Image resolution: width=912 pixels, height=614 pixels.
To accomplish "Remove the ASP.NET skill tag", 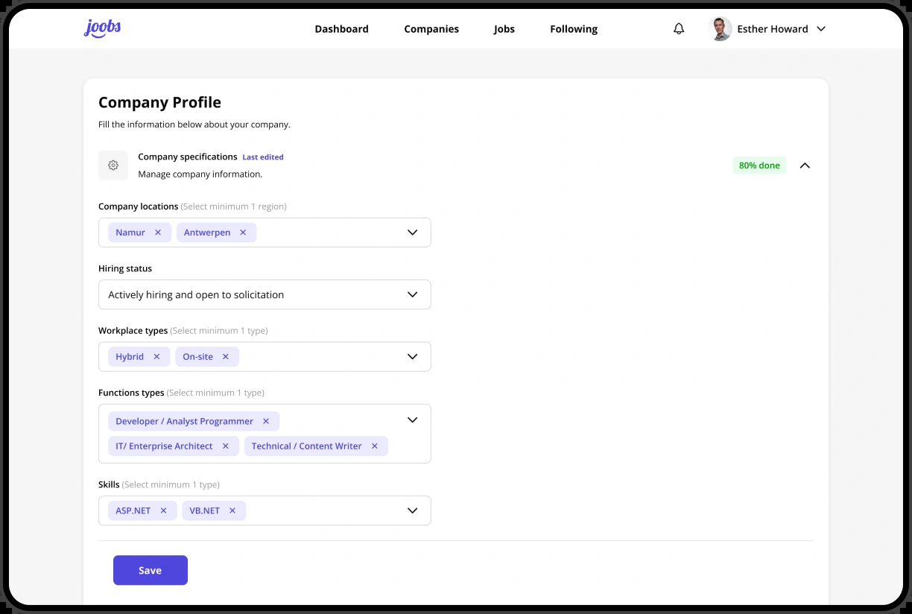I will (163, 510).
